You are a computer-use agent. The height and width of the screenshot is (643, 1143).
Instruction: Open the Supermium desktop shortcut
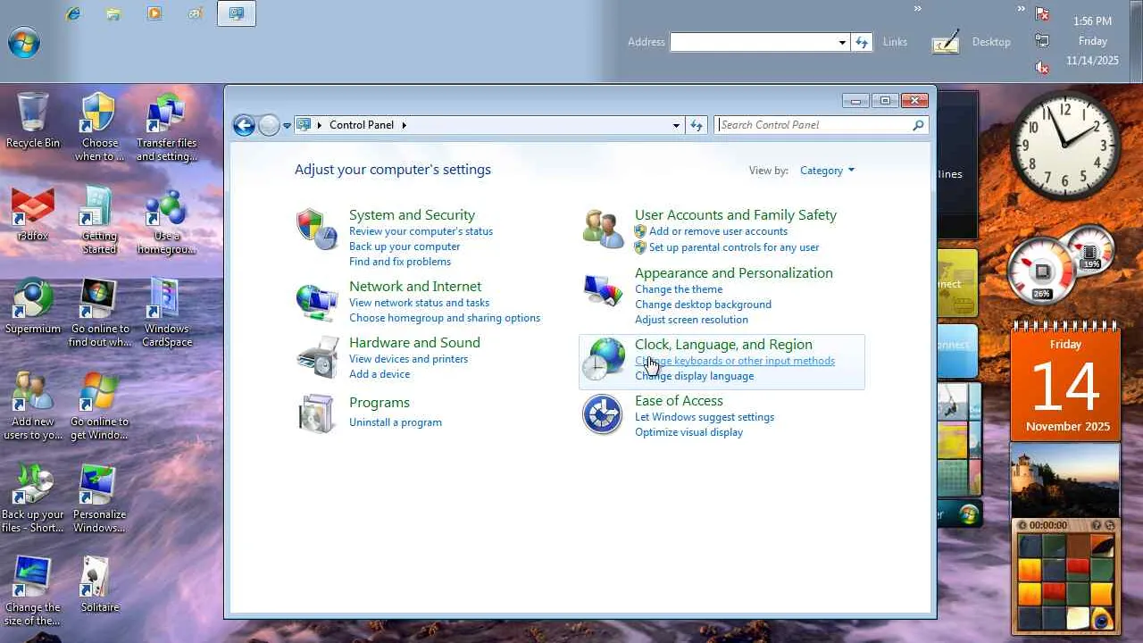tap(33, 306)
